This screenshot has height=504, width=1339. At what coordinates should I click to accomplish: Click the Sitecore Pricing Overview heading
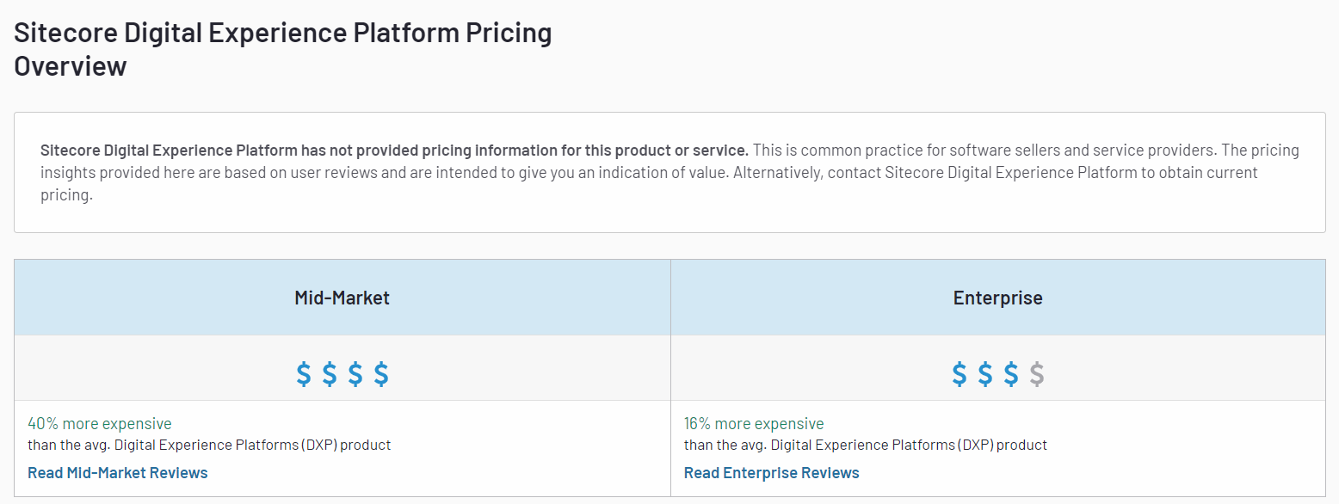pyautogui.click(x=283, y=49)
